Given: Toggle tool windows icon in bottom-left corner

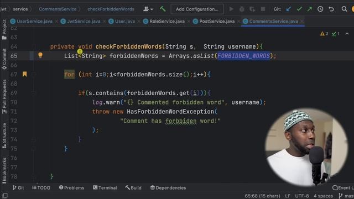Looking at the screenshot, I should coord(5,196).
